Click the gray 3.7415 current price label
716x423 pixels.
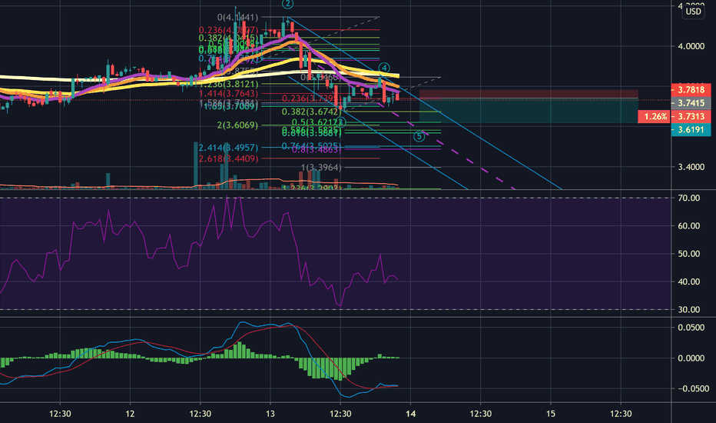pos(691,103)
